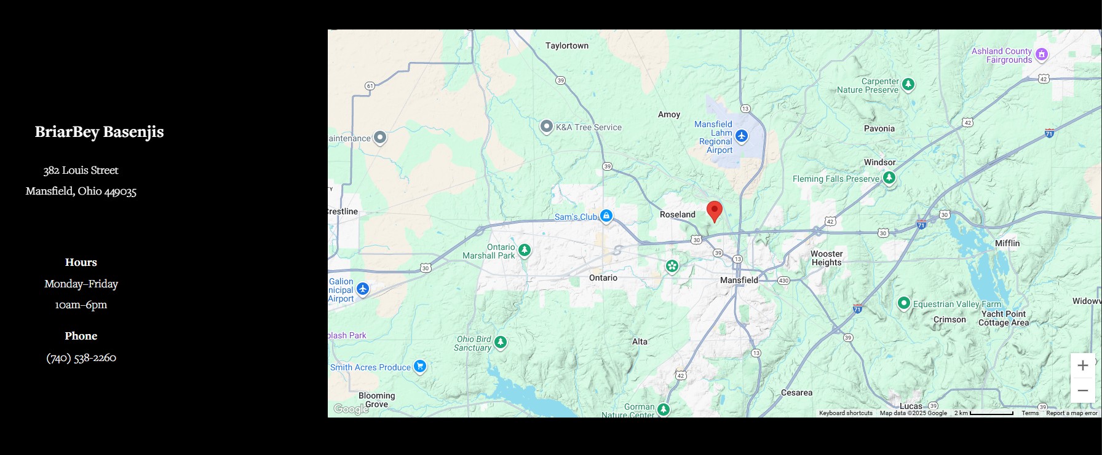Select the Mansfield Lahm Regional Airport icon

(x=742, y=136)
